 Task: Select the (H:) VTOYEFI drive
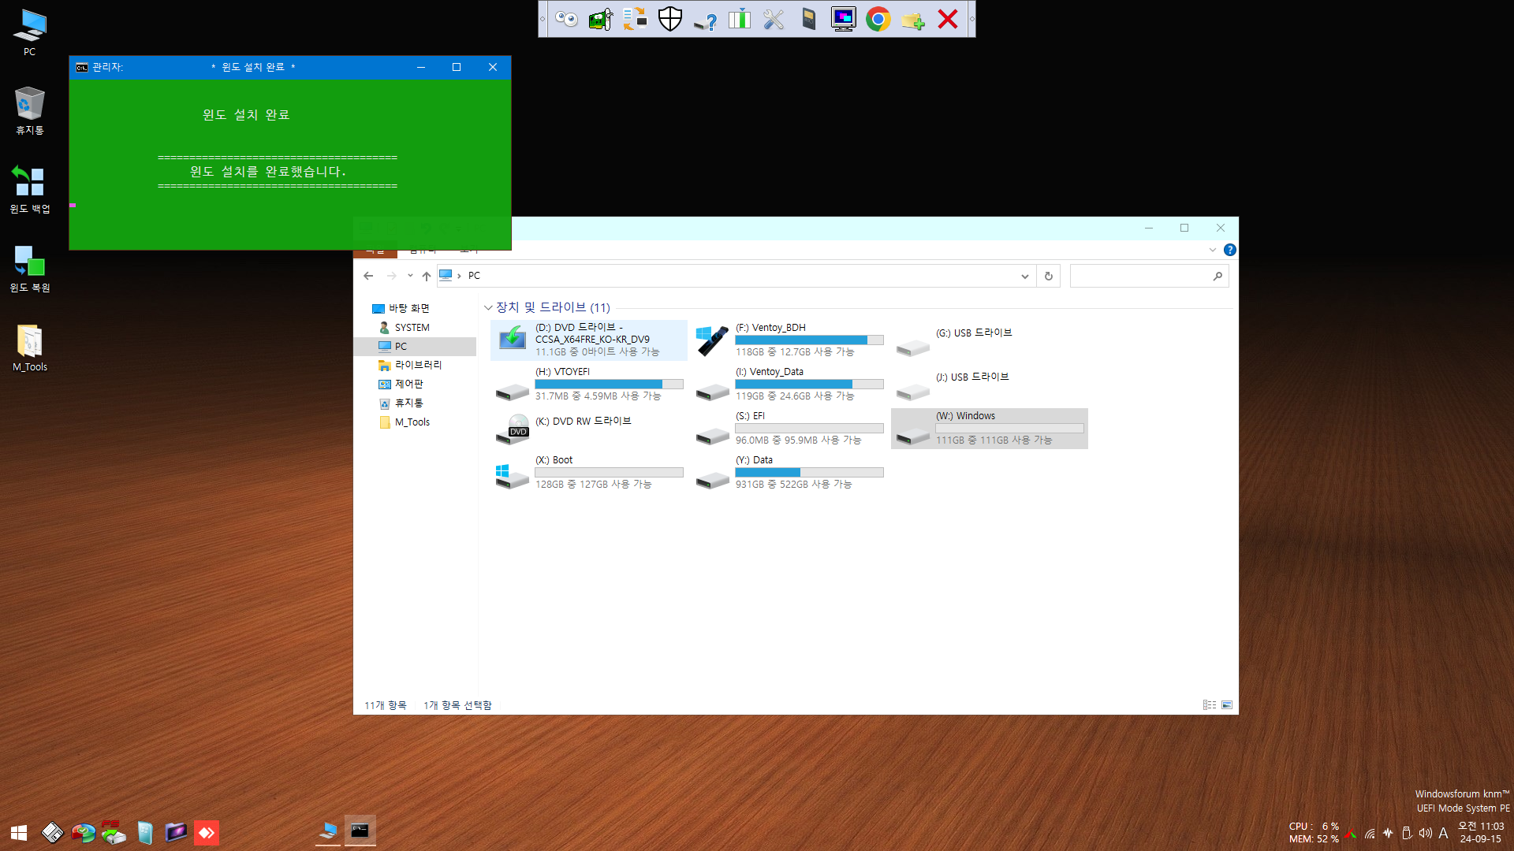(x=589, y=384)
